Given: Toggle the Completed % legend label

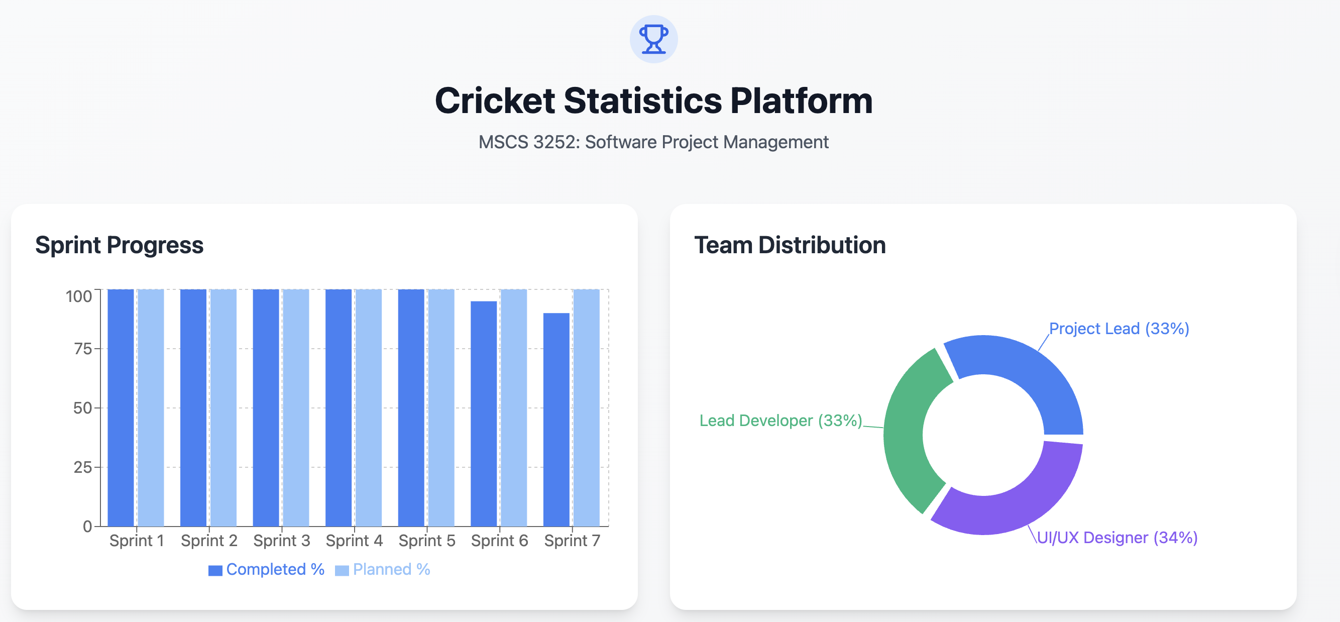Looking at the screenshot, I should pyautogui.click(x=275, y=569).
